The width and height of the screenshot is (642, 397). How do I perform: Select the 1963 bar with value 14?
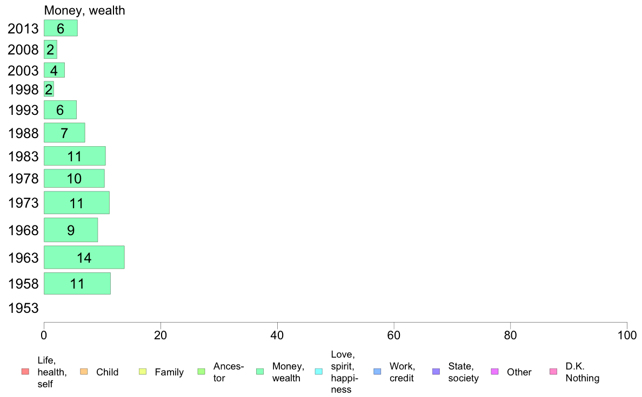(x=84, y=257)
